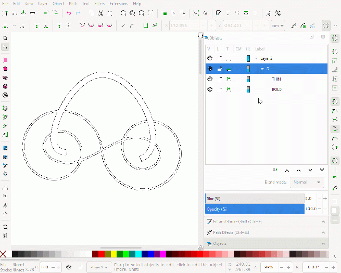The width and height of the screenshot is (341, 273).
Task: Toggle visibility of the BOLD path
Action: [x=210, y=89]
